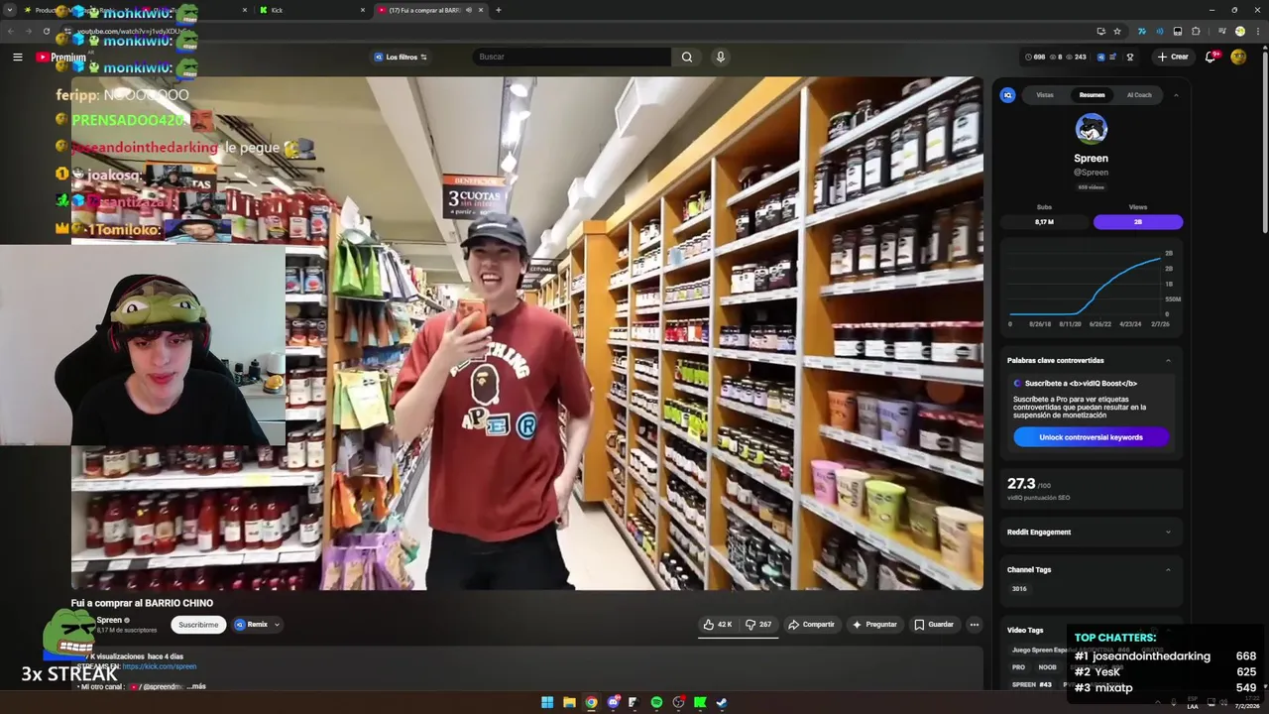Open Kick app in taskbar
The image size is (1269, 714).
(x=700, y=702)
